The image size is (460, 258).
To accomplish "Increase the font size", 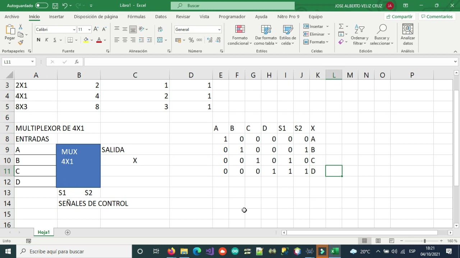I will click(96, 29).
